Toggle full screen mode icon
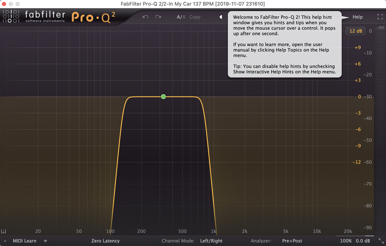This screenshot has height=246, width=386. click(x=380, y=17)
